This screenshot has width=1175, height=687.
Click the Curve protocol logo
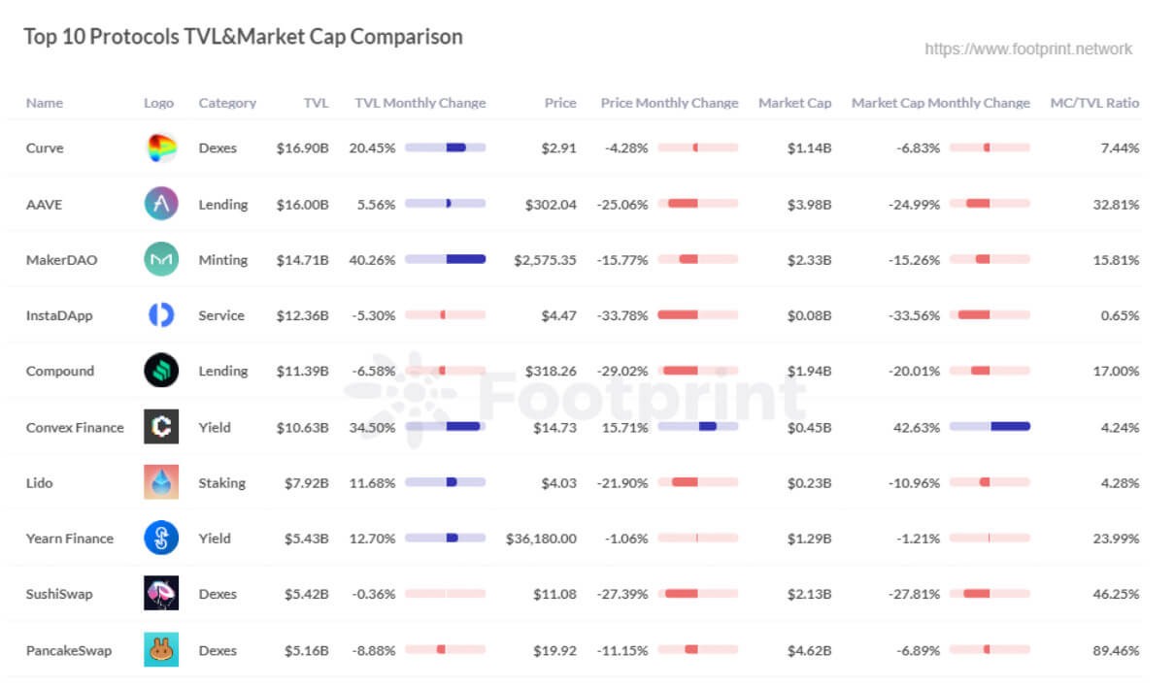coord(161,148)
